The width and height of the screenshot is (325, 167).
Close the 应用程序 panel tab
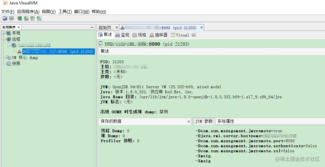19,27
